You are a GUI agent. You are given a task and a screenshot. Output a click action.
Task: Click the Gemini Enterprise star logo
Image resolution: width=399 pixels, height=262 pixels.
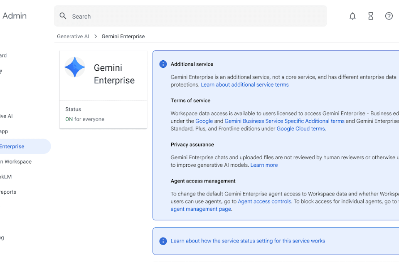click(x=75, y=67)
